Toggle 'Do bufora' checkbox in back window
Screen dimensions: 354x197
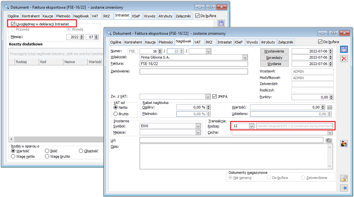[197, 16]
